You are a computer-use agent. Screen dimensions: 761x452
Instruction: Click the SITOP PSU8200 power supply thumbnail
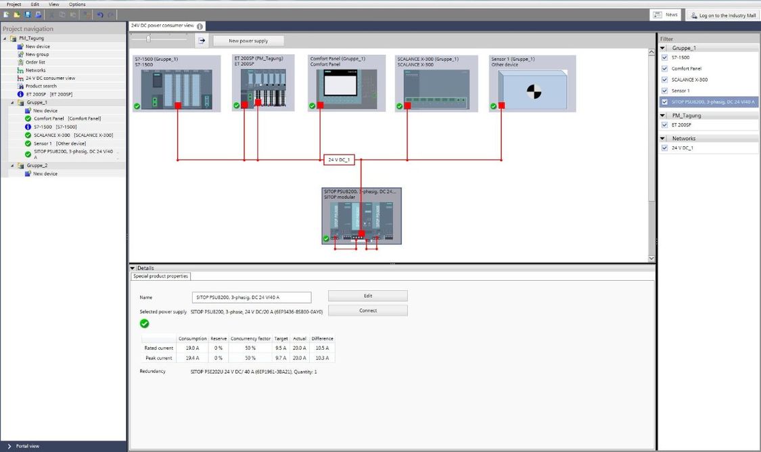(362, 216)
